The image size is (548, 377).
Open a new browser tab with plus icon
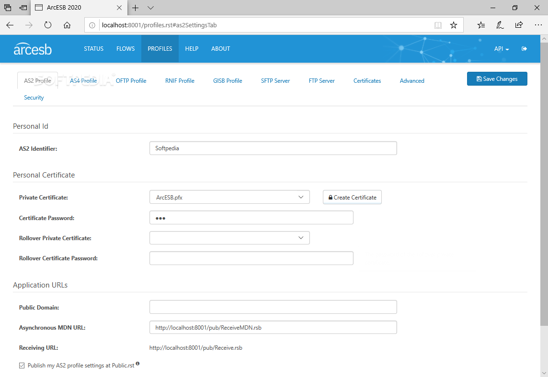pos(135,8)
